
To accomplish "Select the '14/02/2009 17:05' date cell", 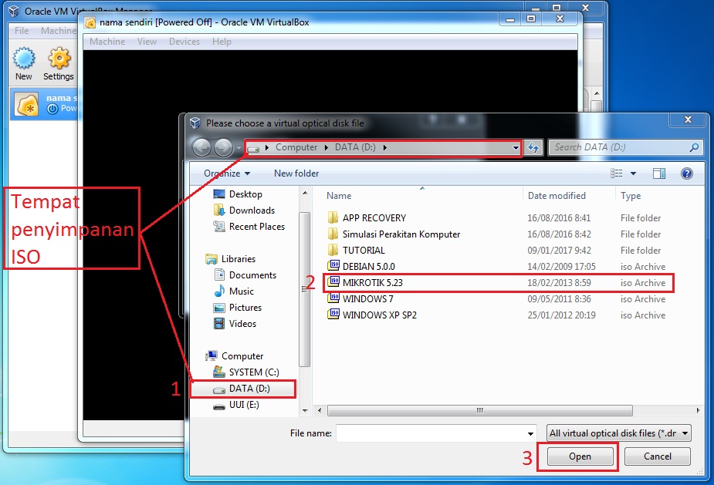I will 561,267.
